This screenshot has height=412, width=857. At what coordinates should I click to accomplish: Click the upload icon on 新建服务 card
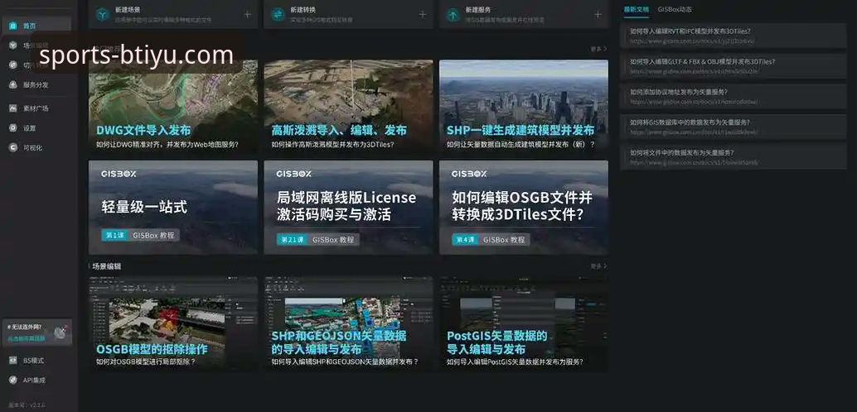pyautogui.click(x=453, y=14)
